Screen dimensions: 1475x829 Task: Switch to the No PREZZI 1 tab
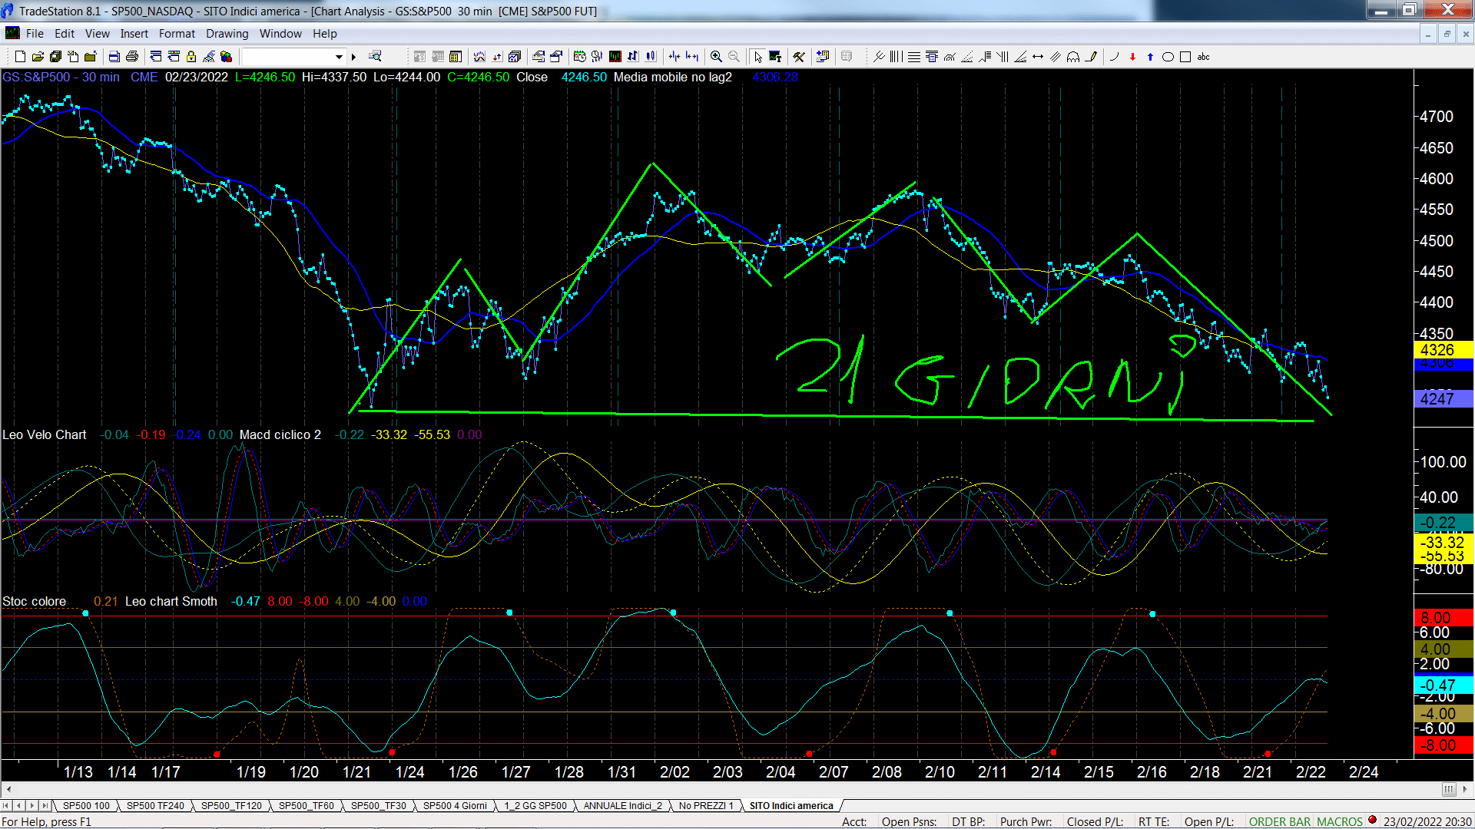(707, 805)
